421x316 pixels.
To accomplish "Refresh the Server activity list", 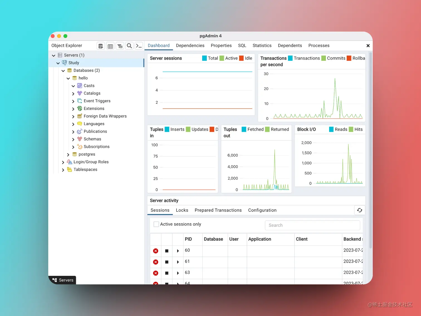I will tap(359, 210).
